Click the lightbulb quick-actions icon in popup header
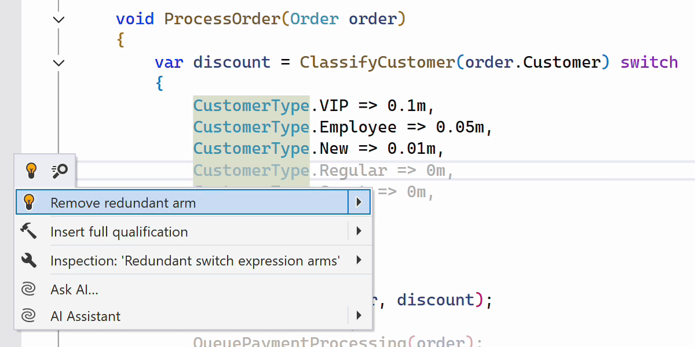 pyautogui.click(x=31, y=170)
